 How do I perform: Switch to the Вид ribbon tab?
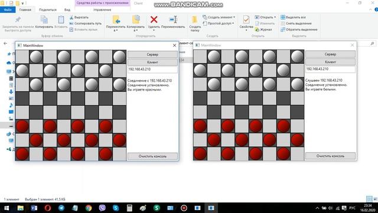point(67,10)
